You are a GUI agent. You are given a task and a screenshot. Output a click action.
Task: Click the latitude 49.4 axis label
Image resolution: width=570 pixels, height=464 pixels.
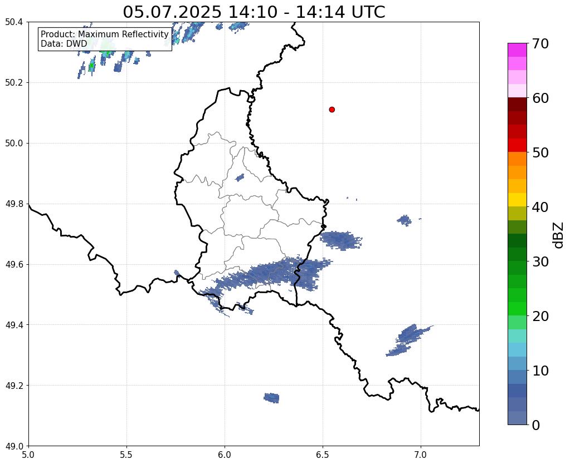pyautogui.click(x=14, y=325)
